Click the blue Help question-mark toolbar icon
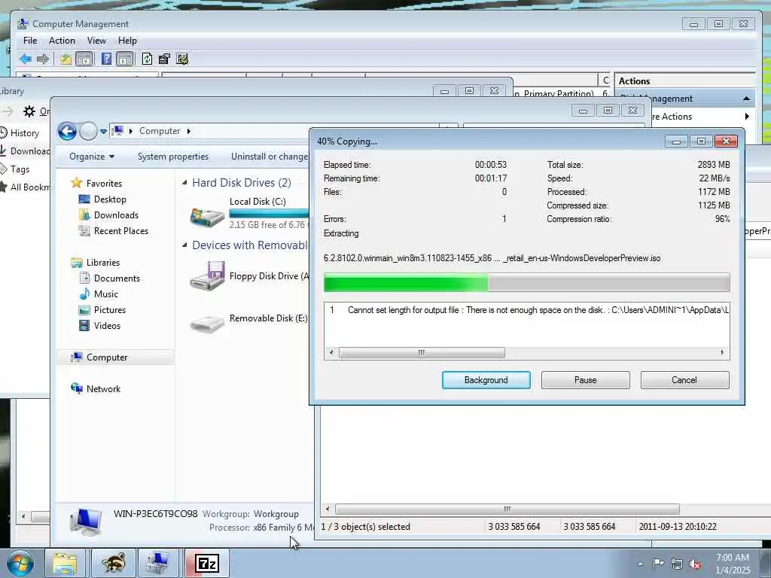Screen dimensions: 771x578 pyautogui.click(x=106, y=59)
